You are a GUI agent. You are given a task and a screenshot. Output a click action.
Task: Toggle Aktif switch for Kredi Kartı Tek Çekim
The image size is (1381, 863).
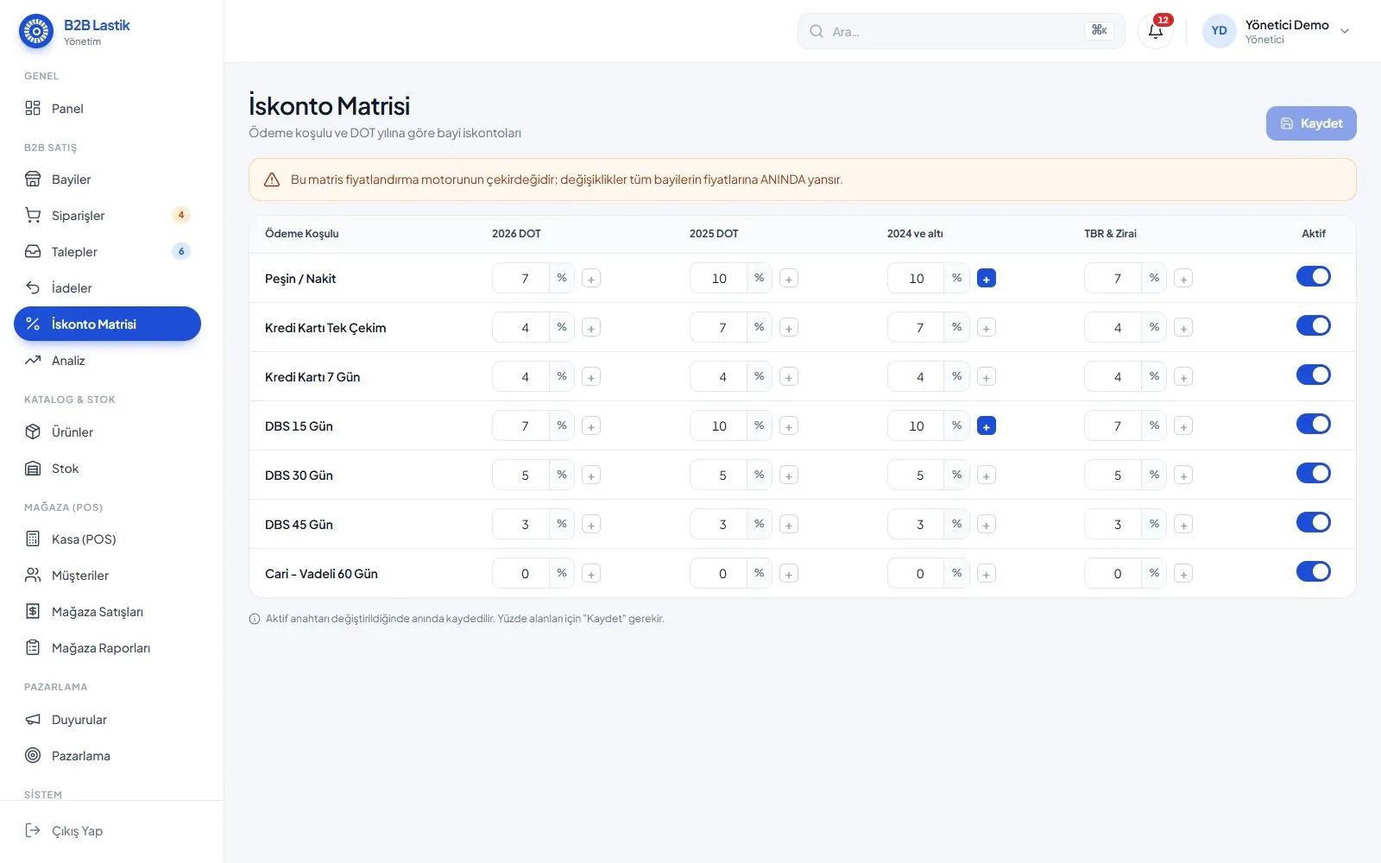1313,325
